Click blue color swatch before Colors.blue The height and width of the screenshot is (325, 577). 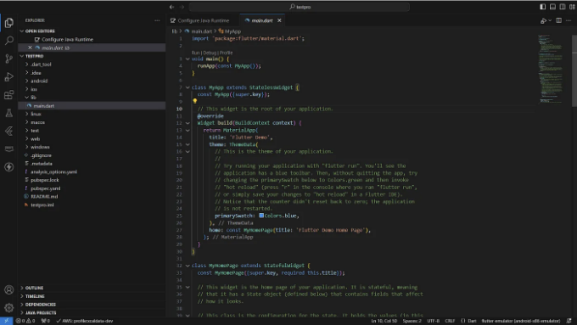tap(261, 216)
